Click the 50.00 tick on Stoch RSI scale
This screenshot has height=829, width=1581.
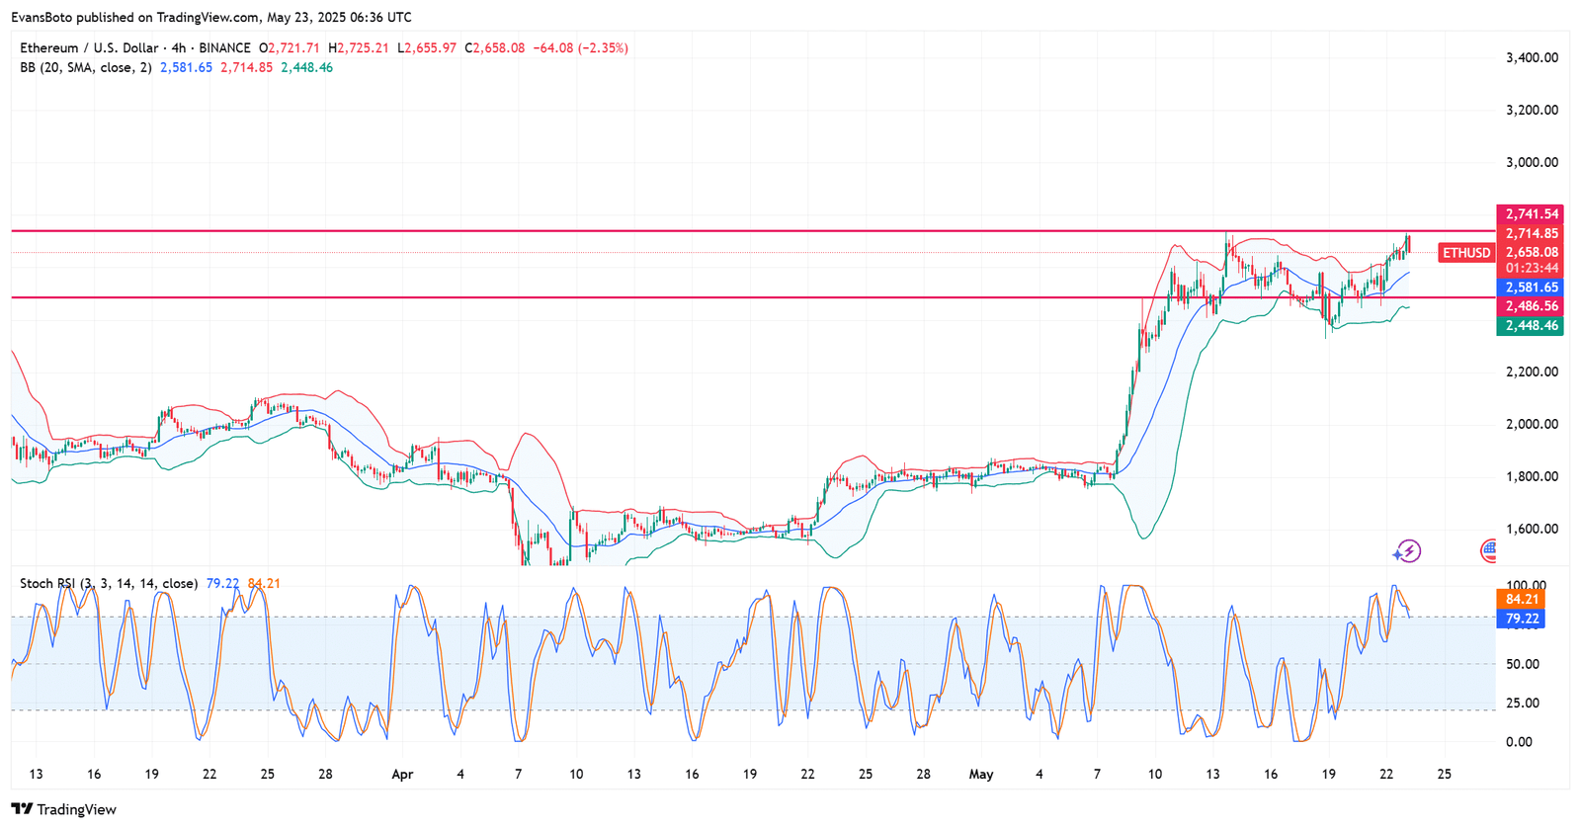coord(1522,664)
